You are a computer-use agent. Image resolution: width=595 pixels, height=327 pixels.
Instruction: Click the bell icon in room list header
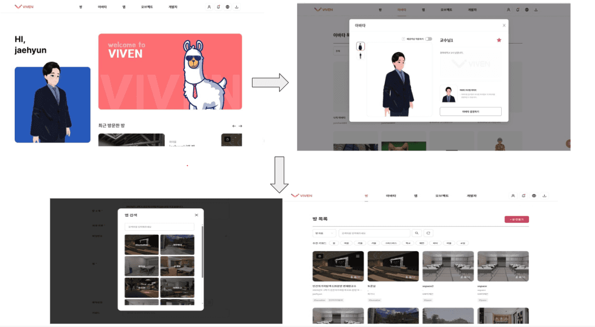pos(523,196)
